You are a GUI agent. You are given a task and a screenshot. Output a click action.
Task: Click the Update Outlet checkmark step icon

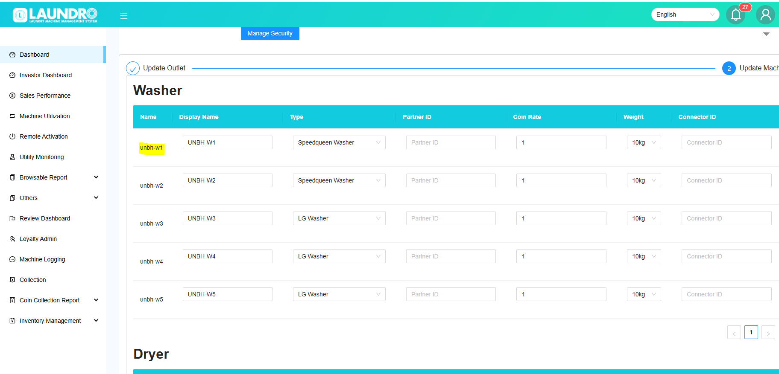coord(133,68)
